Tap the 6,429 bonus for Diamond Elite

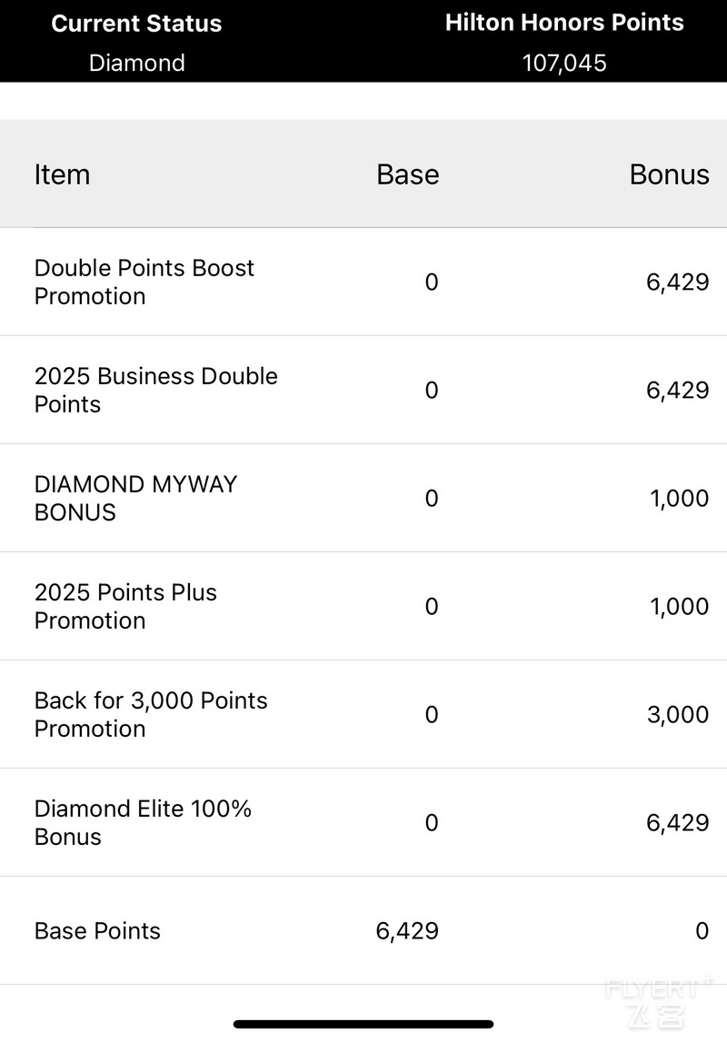678,823
